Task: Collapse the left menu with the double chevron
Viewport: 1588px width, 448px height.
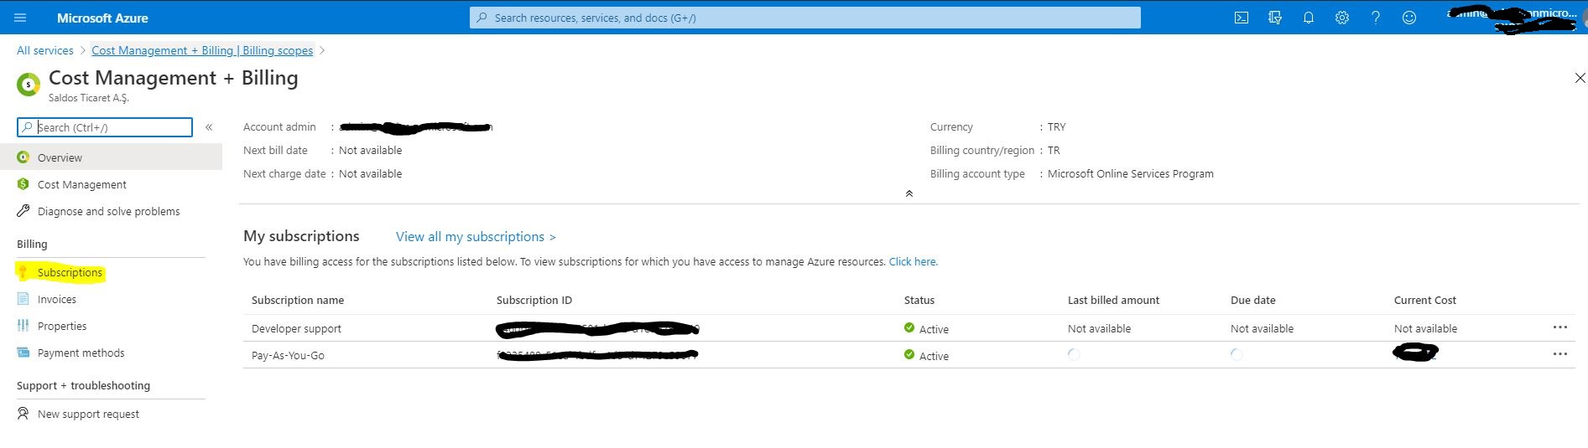Action: (x=209, y=127)
